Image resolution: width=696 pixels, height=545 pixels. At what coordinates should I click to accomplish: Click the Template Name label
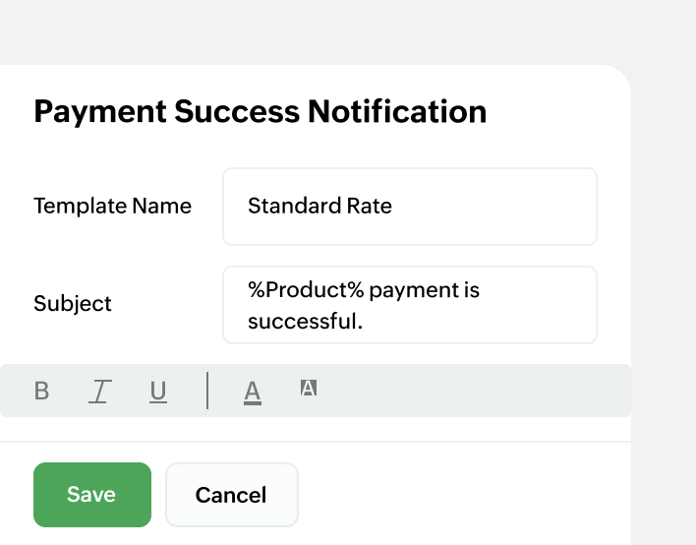(112, 206)
